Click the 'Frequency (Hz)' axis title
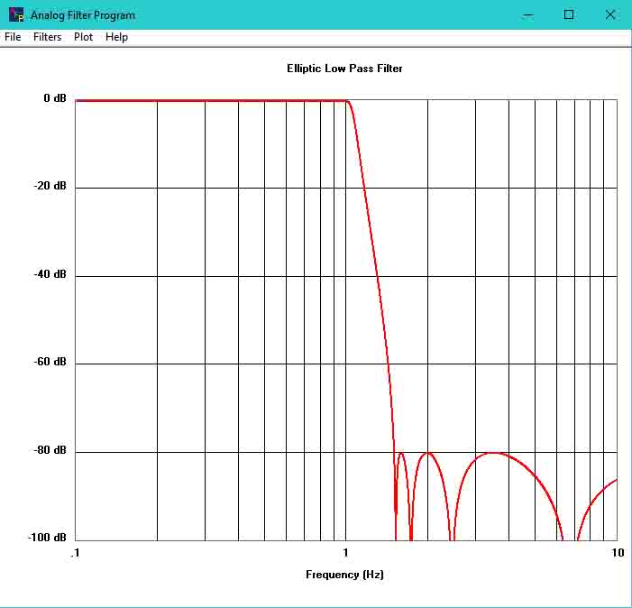 344,575
